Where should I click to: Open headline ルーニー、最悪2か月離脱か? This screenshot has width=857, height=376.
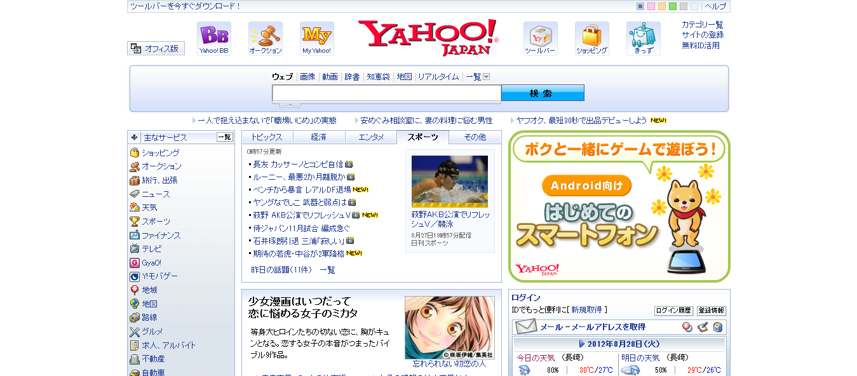pyautogui.click(x=299, y=177)
